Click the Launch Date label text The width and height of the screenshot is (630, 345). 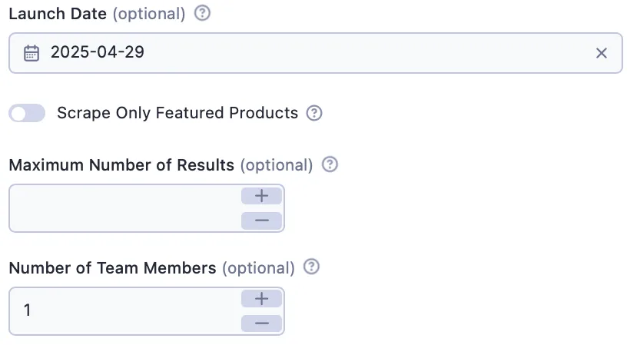[58, 14]
